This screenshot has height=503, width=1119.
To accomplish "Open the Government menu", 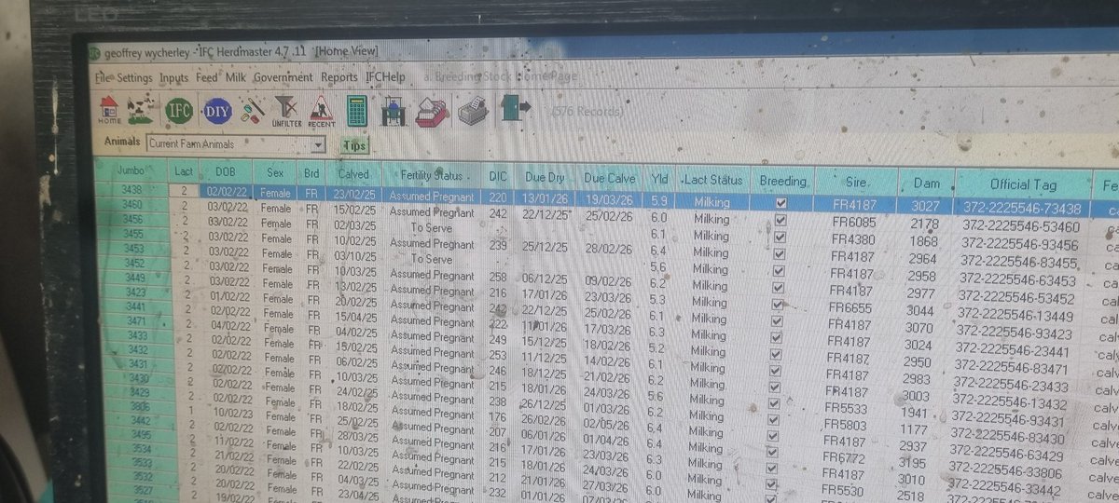I will pos(283,78).
